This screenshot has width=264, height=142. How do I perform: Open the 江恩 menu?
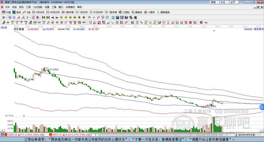pos(28,7)
